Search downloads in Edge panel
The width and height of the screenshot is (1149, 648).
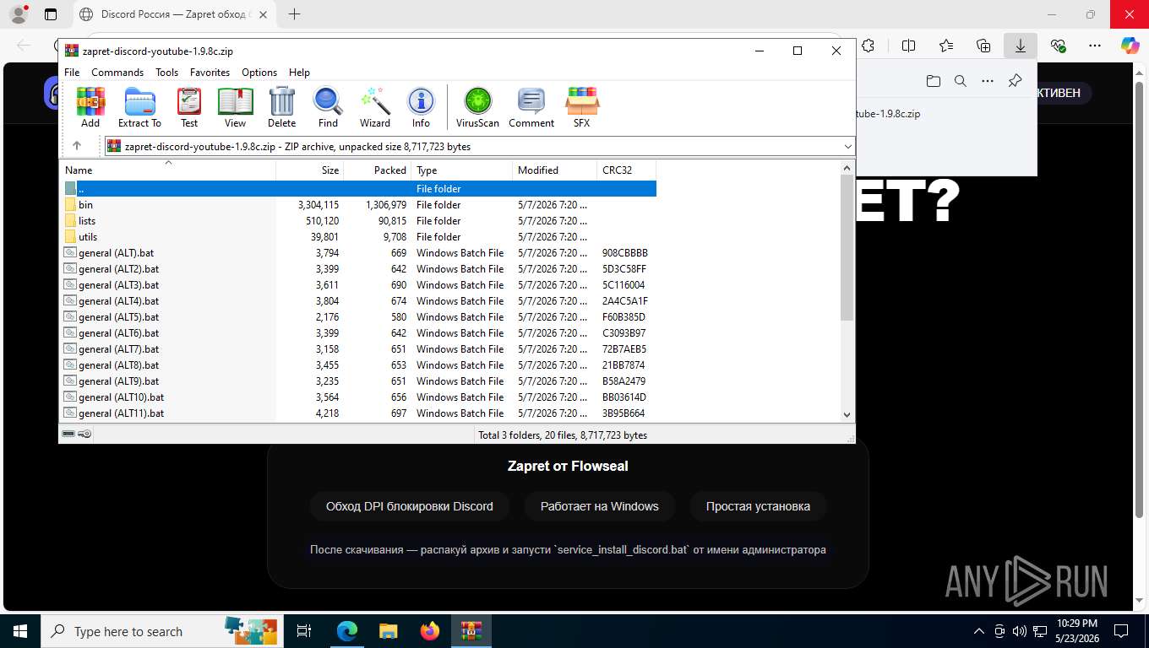(961, 81)
